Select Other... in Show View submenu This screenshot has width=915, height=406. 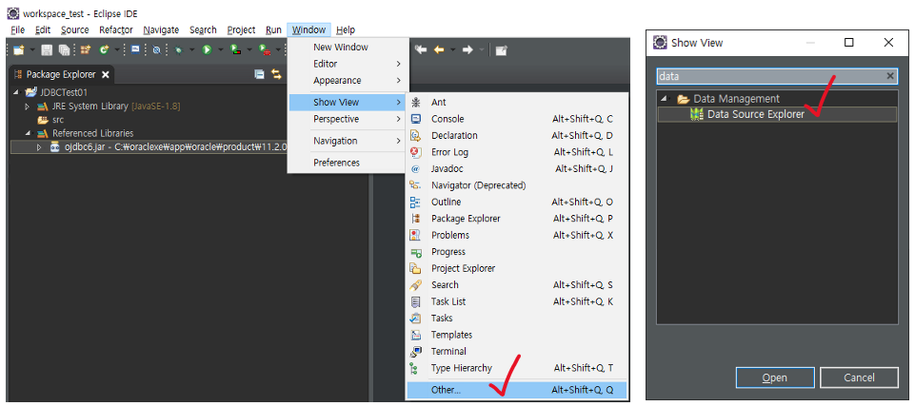[516, 390]
